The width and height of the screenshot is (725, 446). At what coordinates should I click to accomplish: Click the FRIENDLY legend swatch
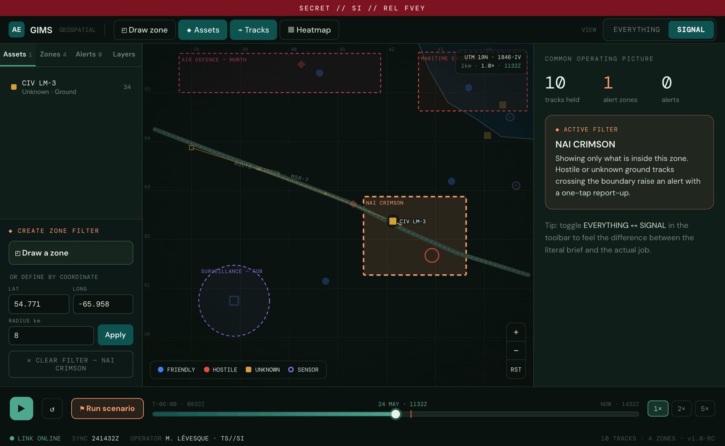(161, 369)
